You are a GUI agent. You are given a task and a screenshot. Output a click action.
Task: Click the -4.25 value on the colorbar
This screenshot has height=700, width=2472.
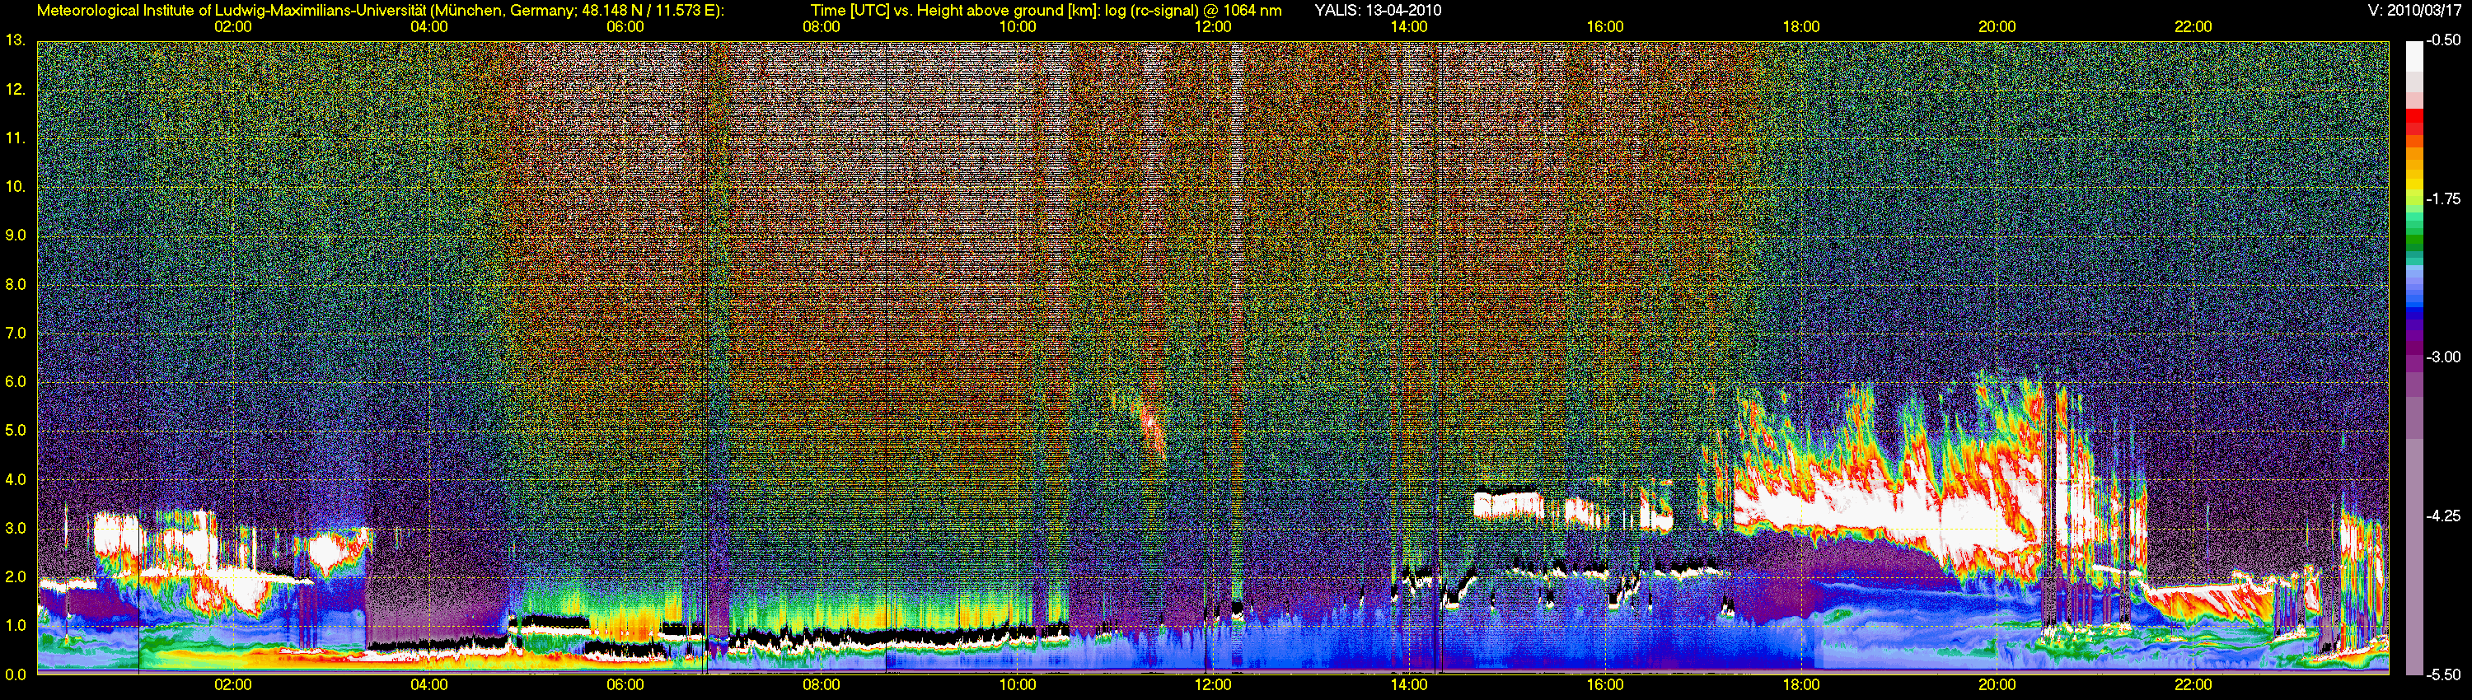tap(2443, 515)
